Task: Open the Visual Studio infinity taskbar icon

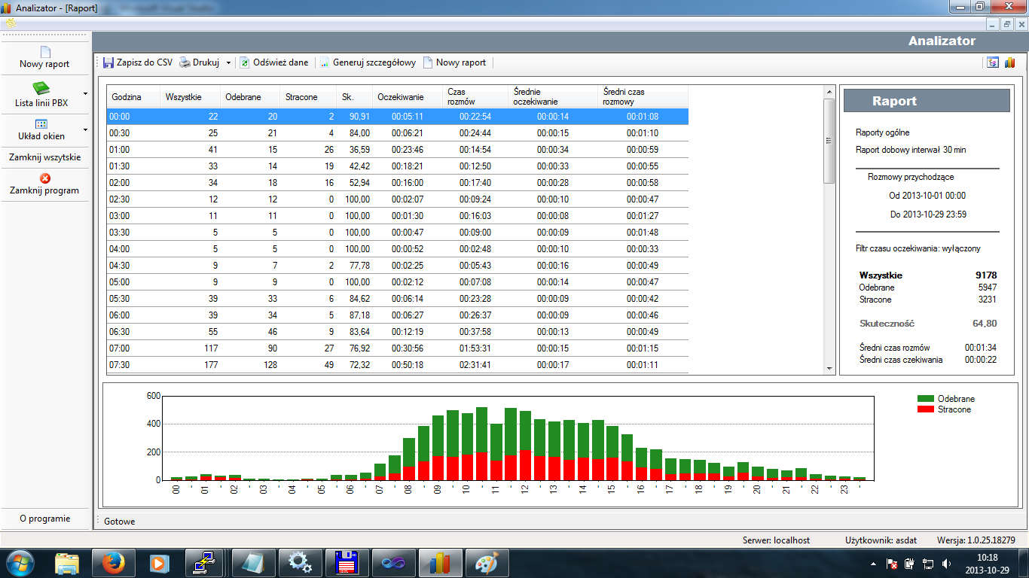Action: [x=393, y=562]
